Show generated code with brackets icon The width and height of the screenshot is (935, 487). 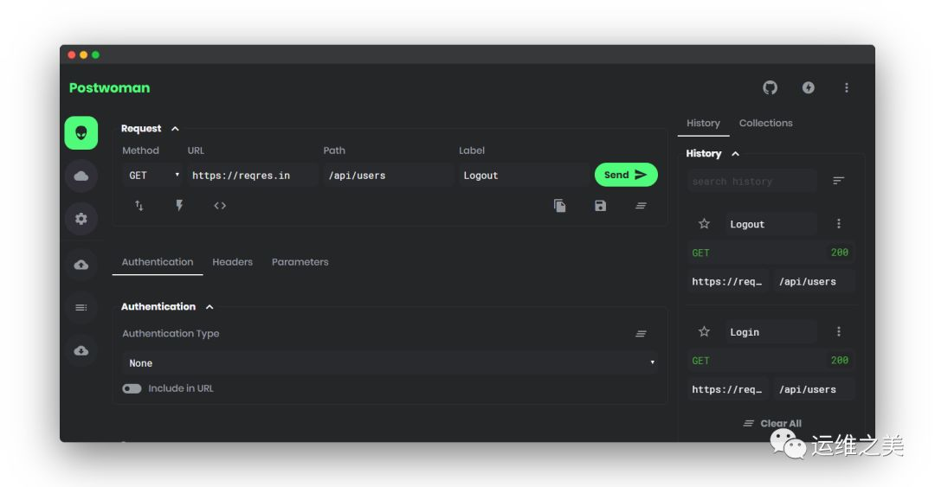220,206
